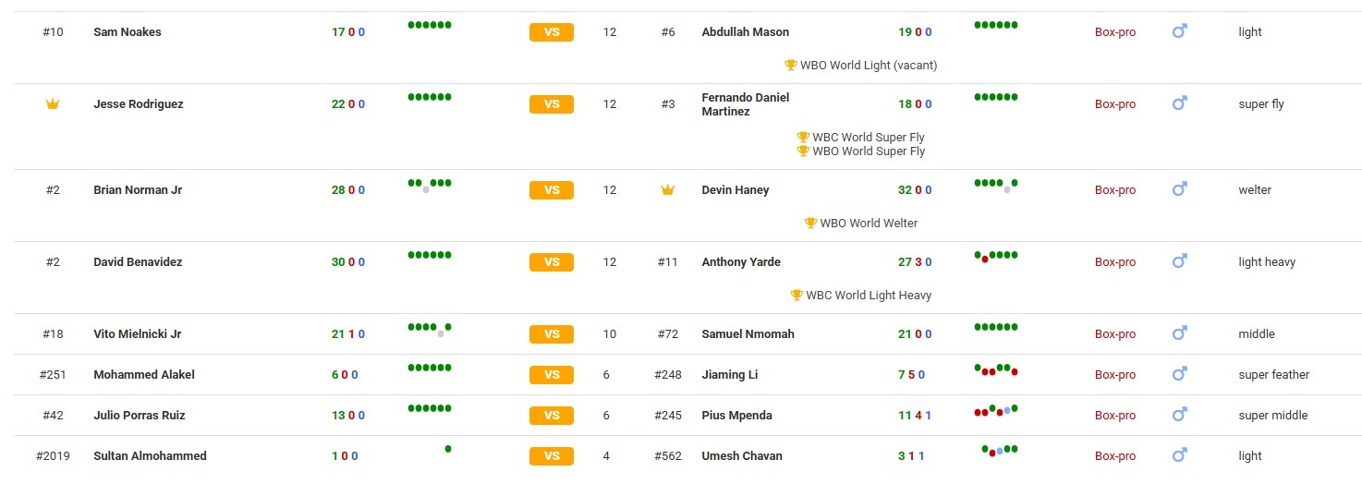Screen dimensions: 1362x484
Task: Open the Benavidez vs Yarde VS button
Action: [552, 262]
